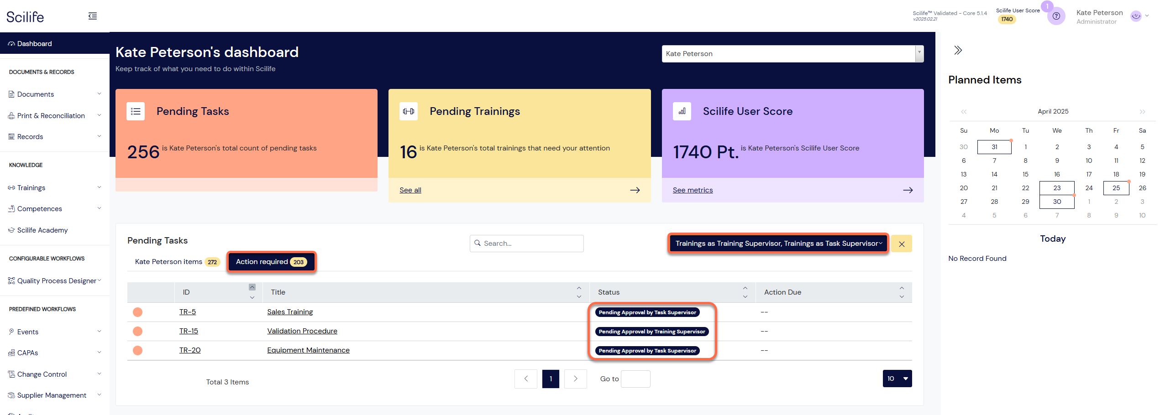
Task: Open the Trainings as Training Supervisor filter dropdown
Action: (778, 244)
